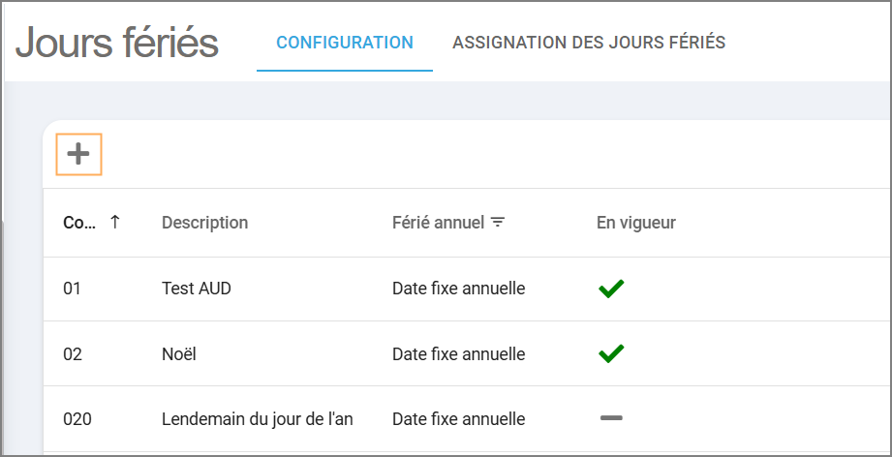
Task: Open the Férié annuel filter icon
Action: (x=498, y=223)
